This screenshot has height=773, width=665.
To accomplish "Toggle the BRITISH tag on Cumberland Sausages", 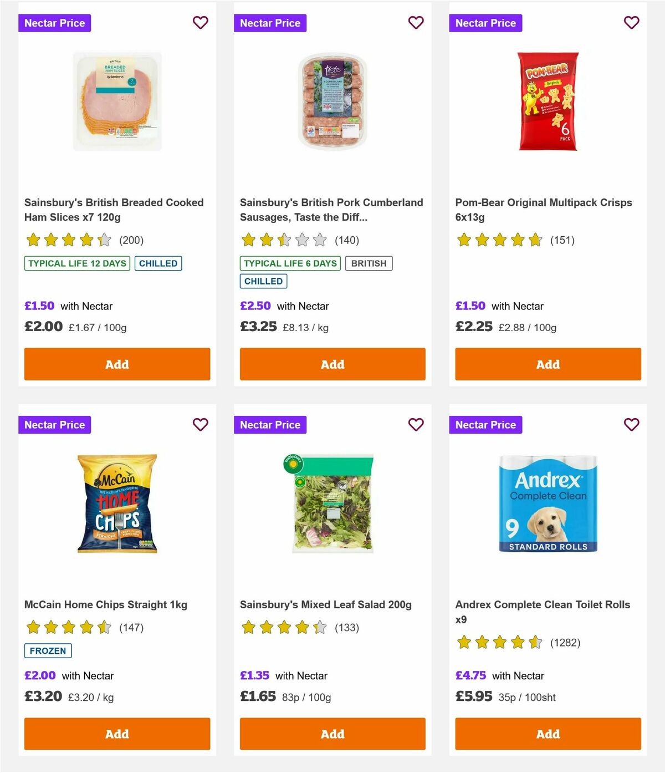I will 369,263.
